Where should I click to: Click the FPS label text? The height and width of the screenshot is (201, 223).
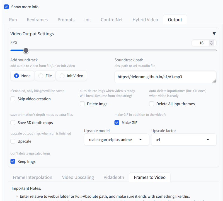click(14, 42)
